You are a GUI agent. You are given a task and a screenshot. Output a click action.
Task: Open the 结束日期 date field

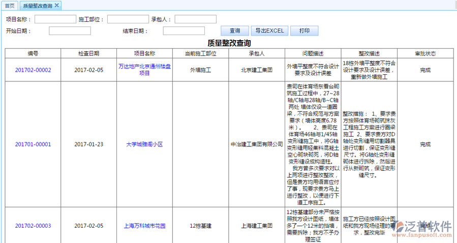tap(184, 31)
